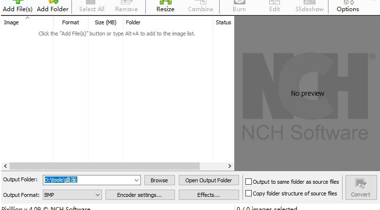
Task: Enable Output to same folder as source files
Action: pyautogui.click(x=248, y=182)
